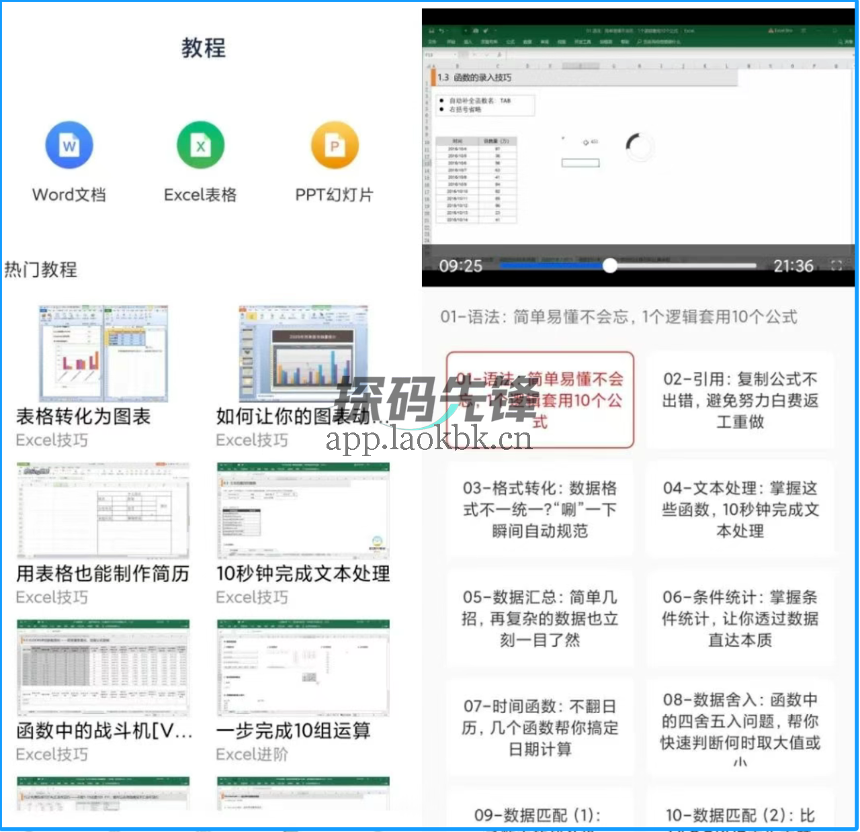Select lesson 02-引用 复制公式不出错 card

point(740,400)
